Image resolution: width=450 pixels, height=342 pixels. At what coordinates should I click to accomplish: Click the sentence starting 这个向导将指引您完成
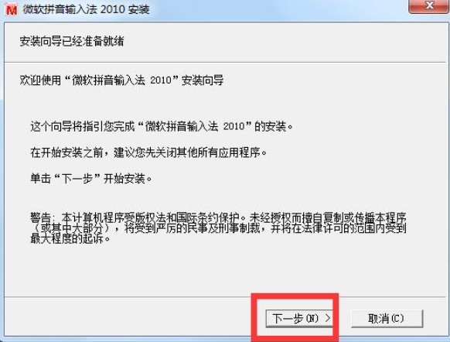point(162,126)
